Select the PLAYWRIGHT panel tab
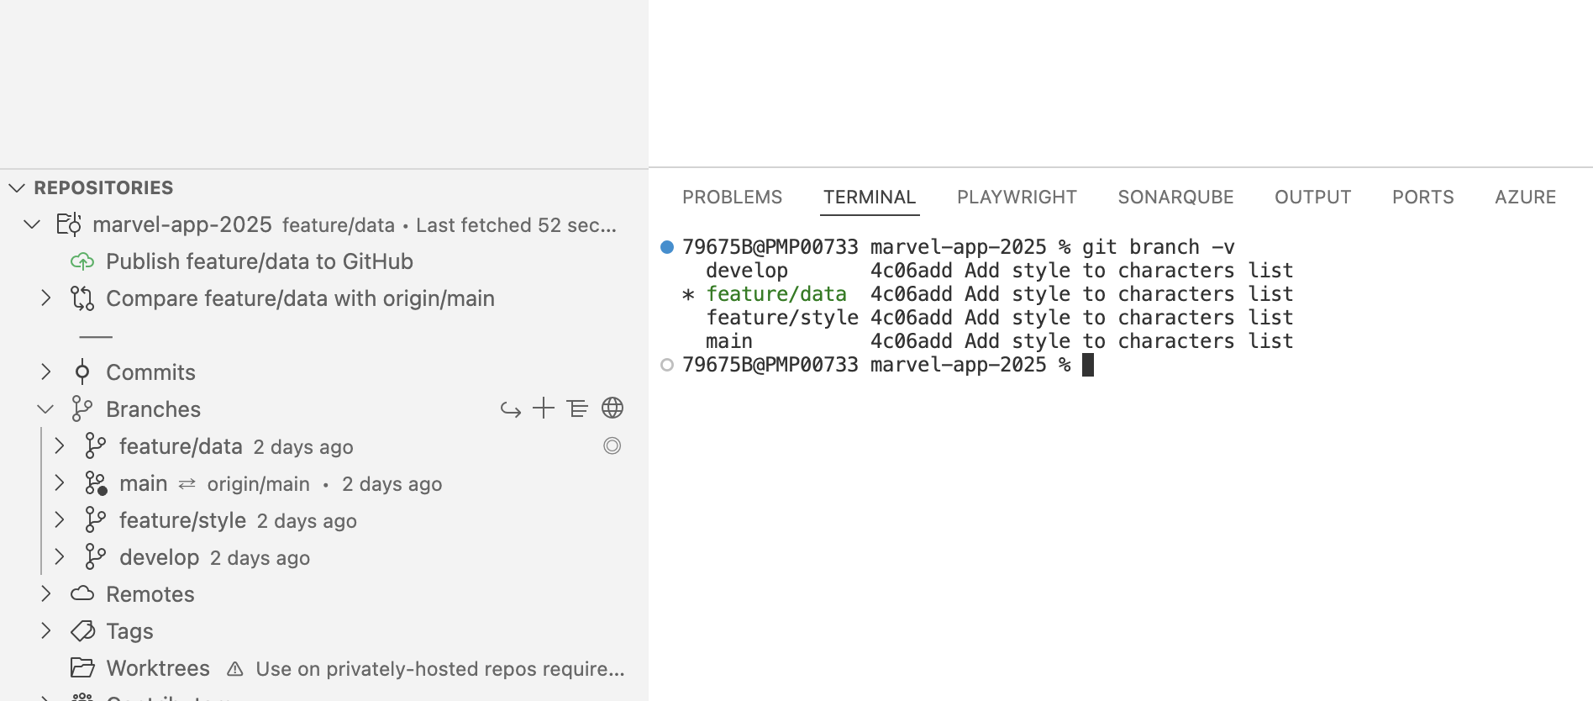This screenshot has height=701, width=1593. [x=1017, y=198]
